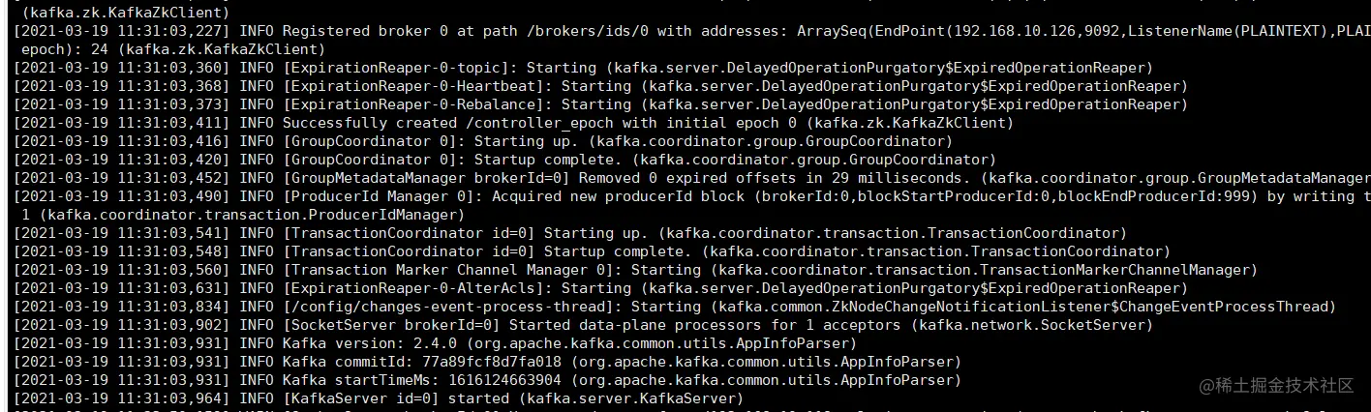Select the Kafka startTimeMs log line
1371x412 pixels.
coord(487,380)
